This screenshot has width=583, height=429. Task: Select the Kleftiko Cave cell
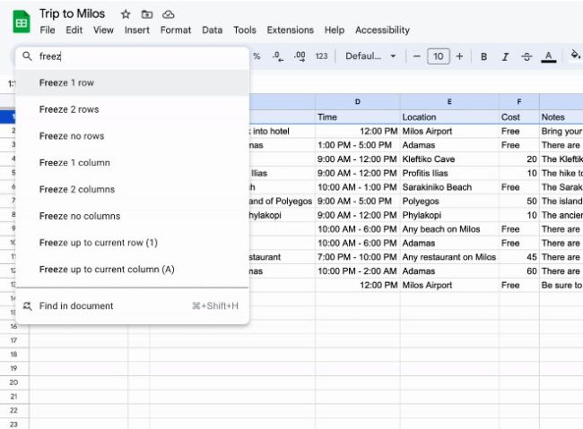[x=449, y=159]
